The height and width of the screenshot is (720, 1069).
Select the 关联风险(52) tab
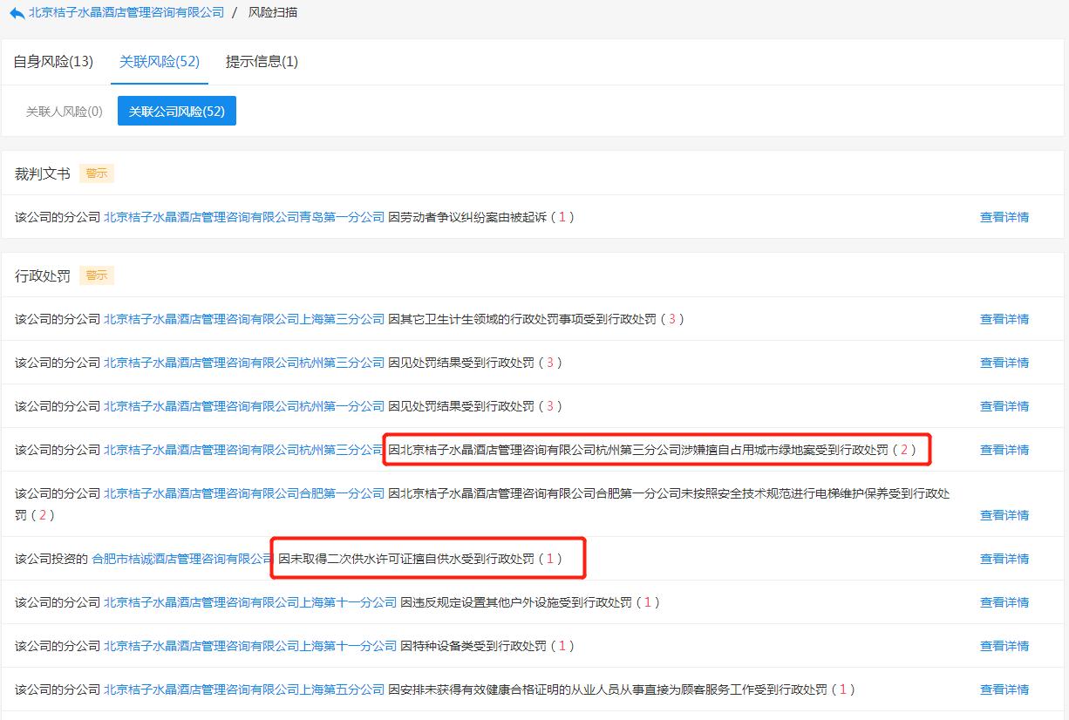click(160, 61)
